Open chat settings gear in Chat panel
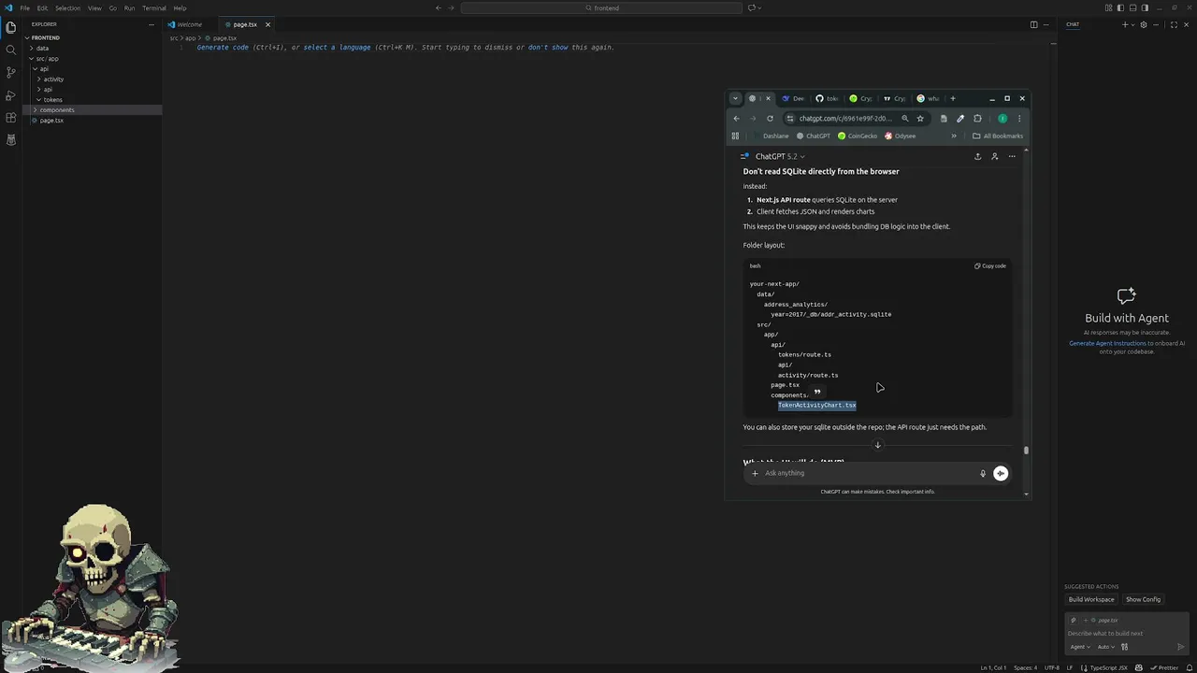 click(x=1143, y=24)
